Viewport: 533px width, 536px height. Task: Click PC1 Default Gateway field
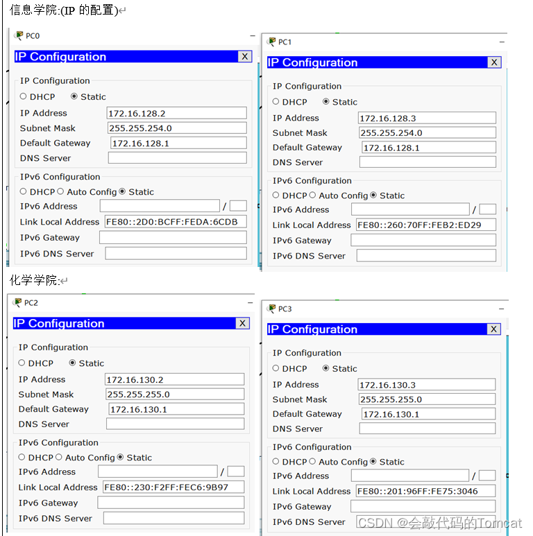[429, 147]
